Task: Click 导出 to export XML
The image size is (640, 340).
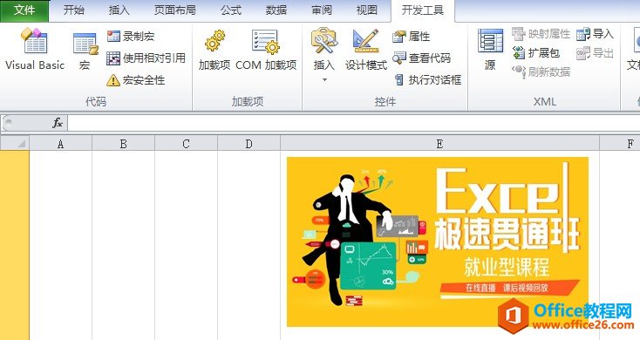Action: 596,52
